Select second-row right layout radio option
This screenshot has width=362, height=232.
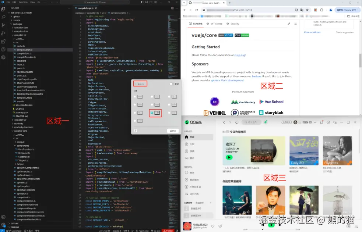click(169, 104)
